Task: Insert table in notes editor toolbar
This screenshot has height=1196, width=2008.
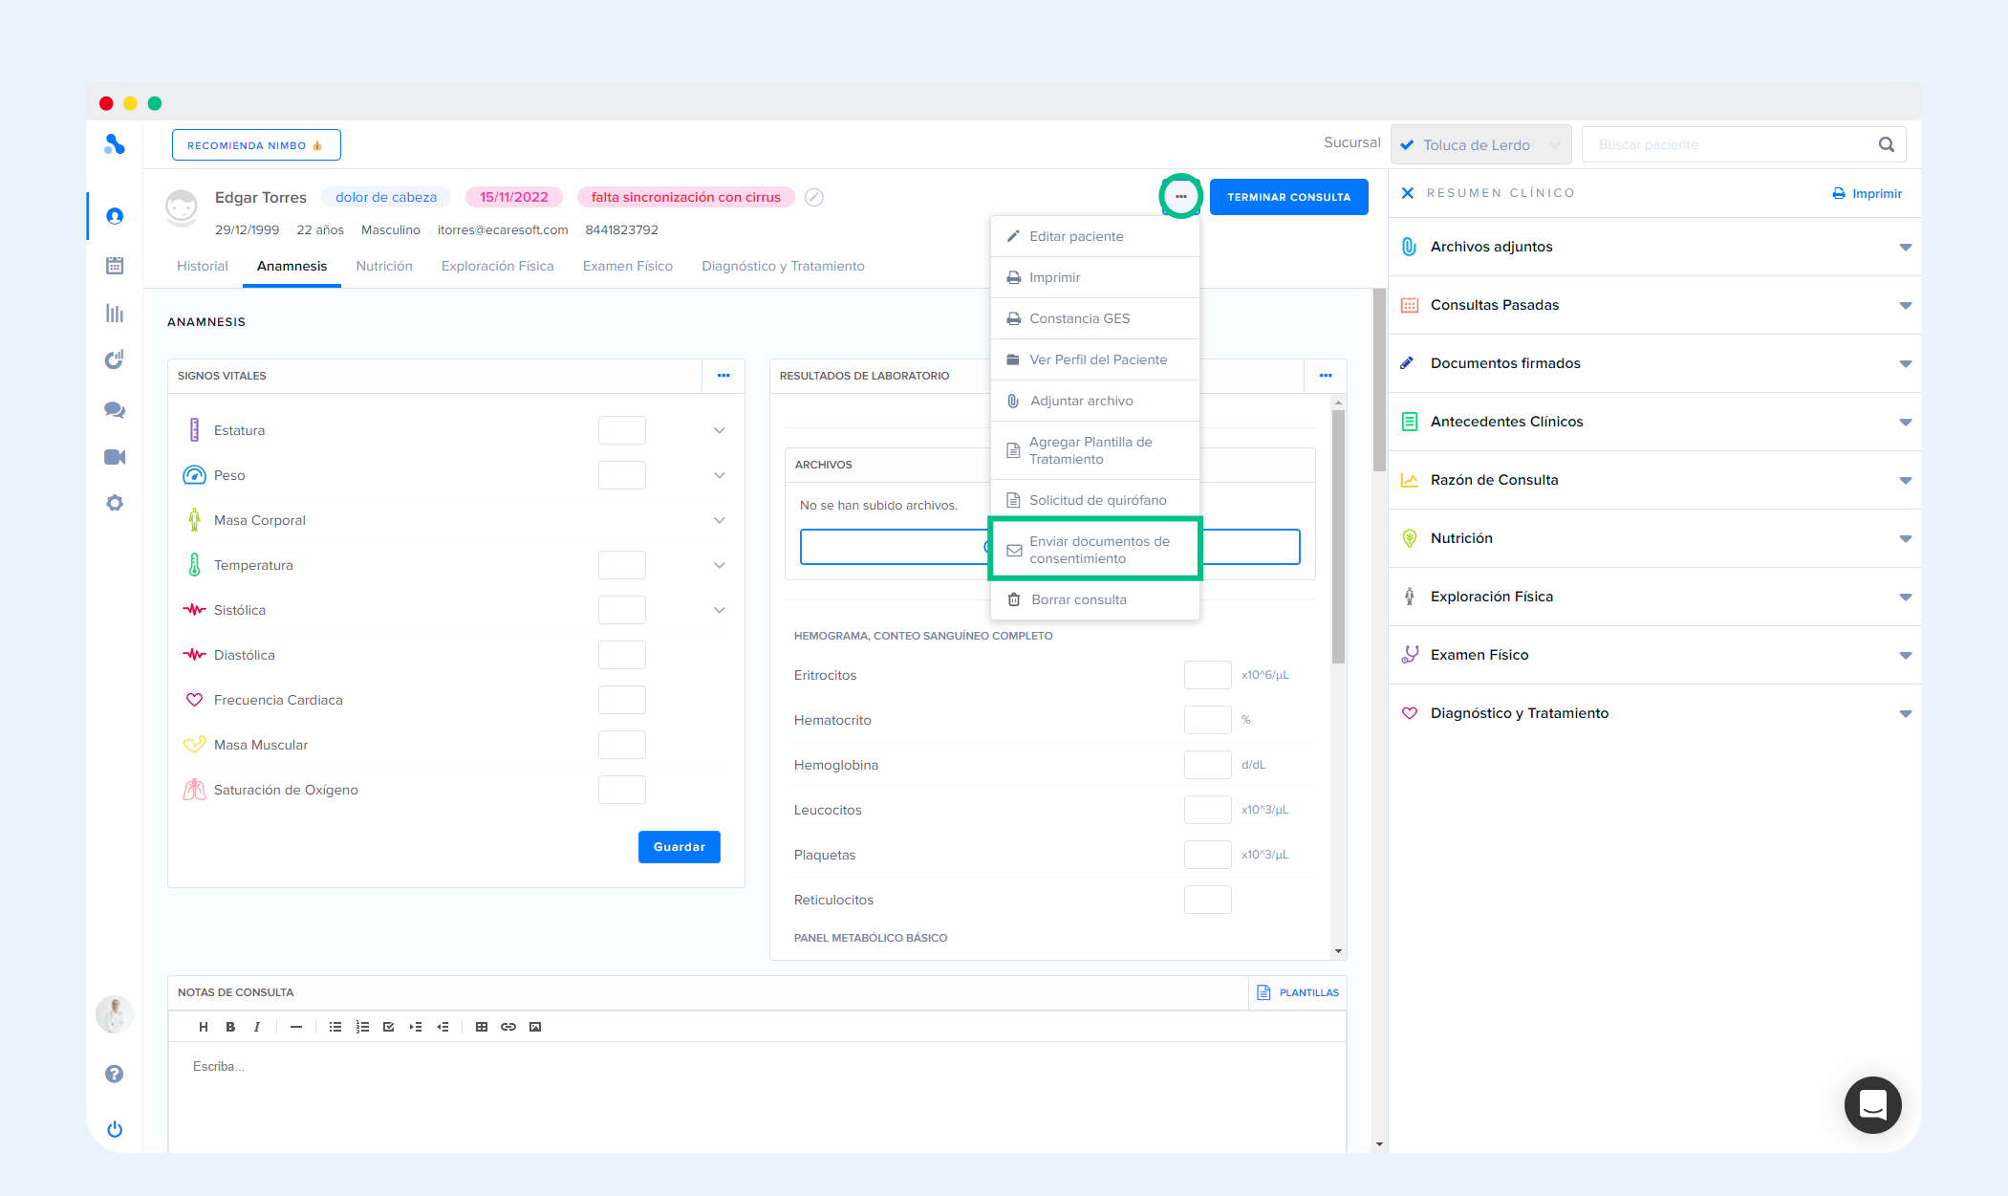Action: click(482, 1027)
